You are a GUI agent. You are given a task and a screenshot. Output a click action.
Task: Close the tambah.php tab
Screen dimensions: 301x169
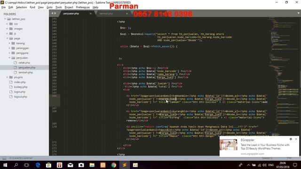tap(127, 14)
